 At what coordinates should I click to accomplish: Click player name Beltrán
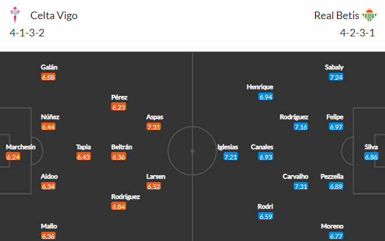click(122, 147)
